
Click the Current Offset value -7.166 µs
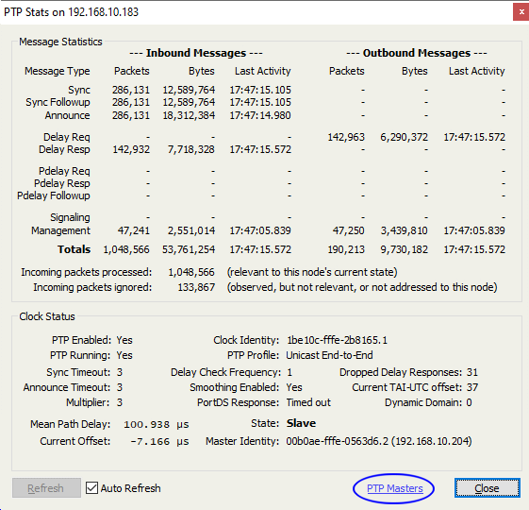point(159,441)
